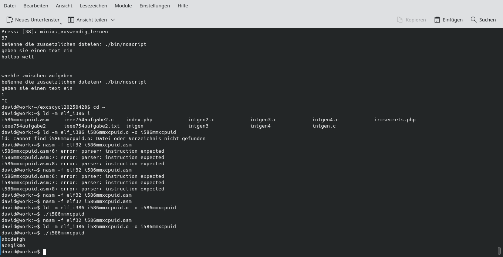Open the Bearbeiten menu
Screen dimensions: 503x257
point(36,6)
